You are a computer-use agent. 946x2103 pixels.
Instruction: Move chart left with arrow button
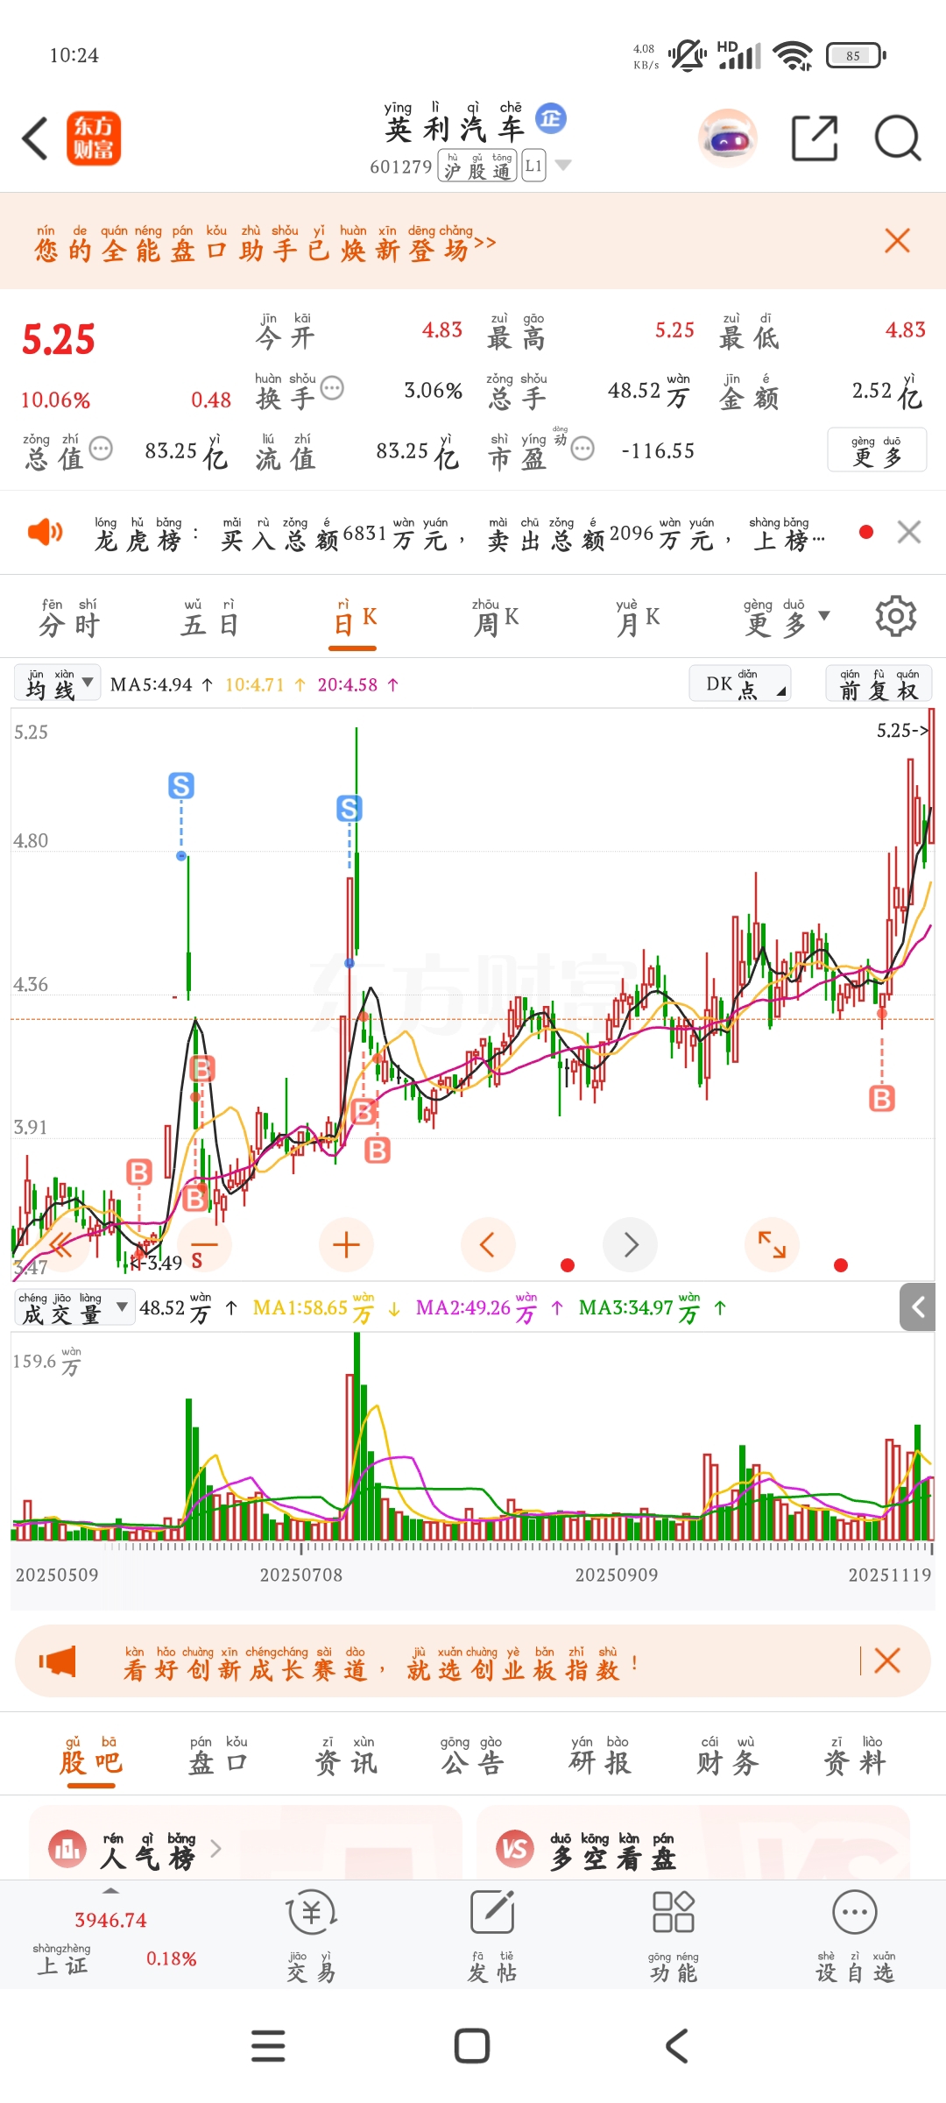pyautogui.click(x=488, y=1244)
